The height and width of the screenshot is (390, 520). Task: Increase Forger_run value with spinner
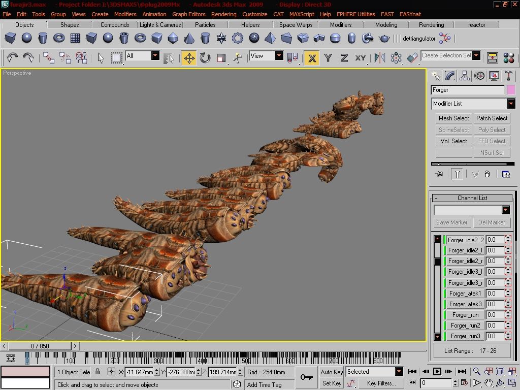508,313
